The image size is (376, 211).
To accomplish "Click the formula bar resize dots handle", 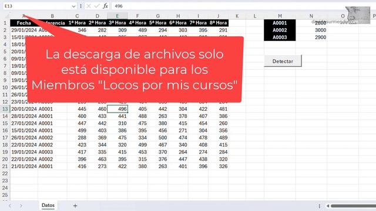I will click(x=81, y=6).
